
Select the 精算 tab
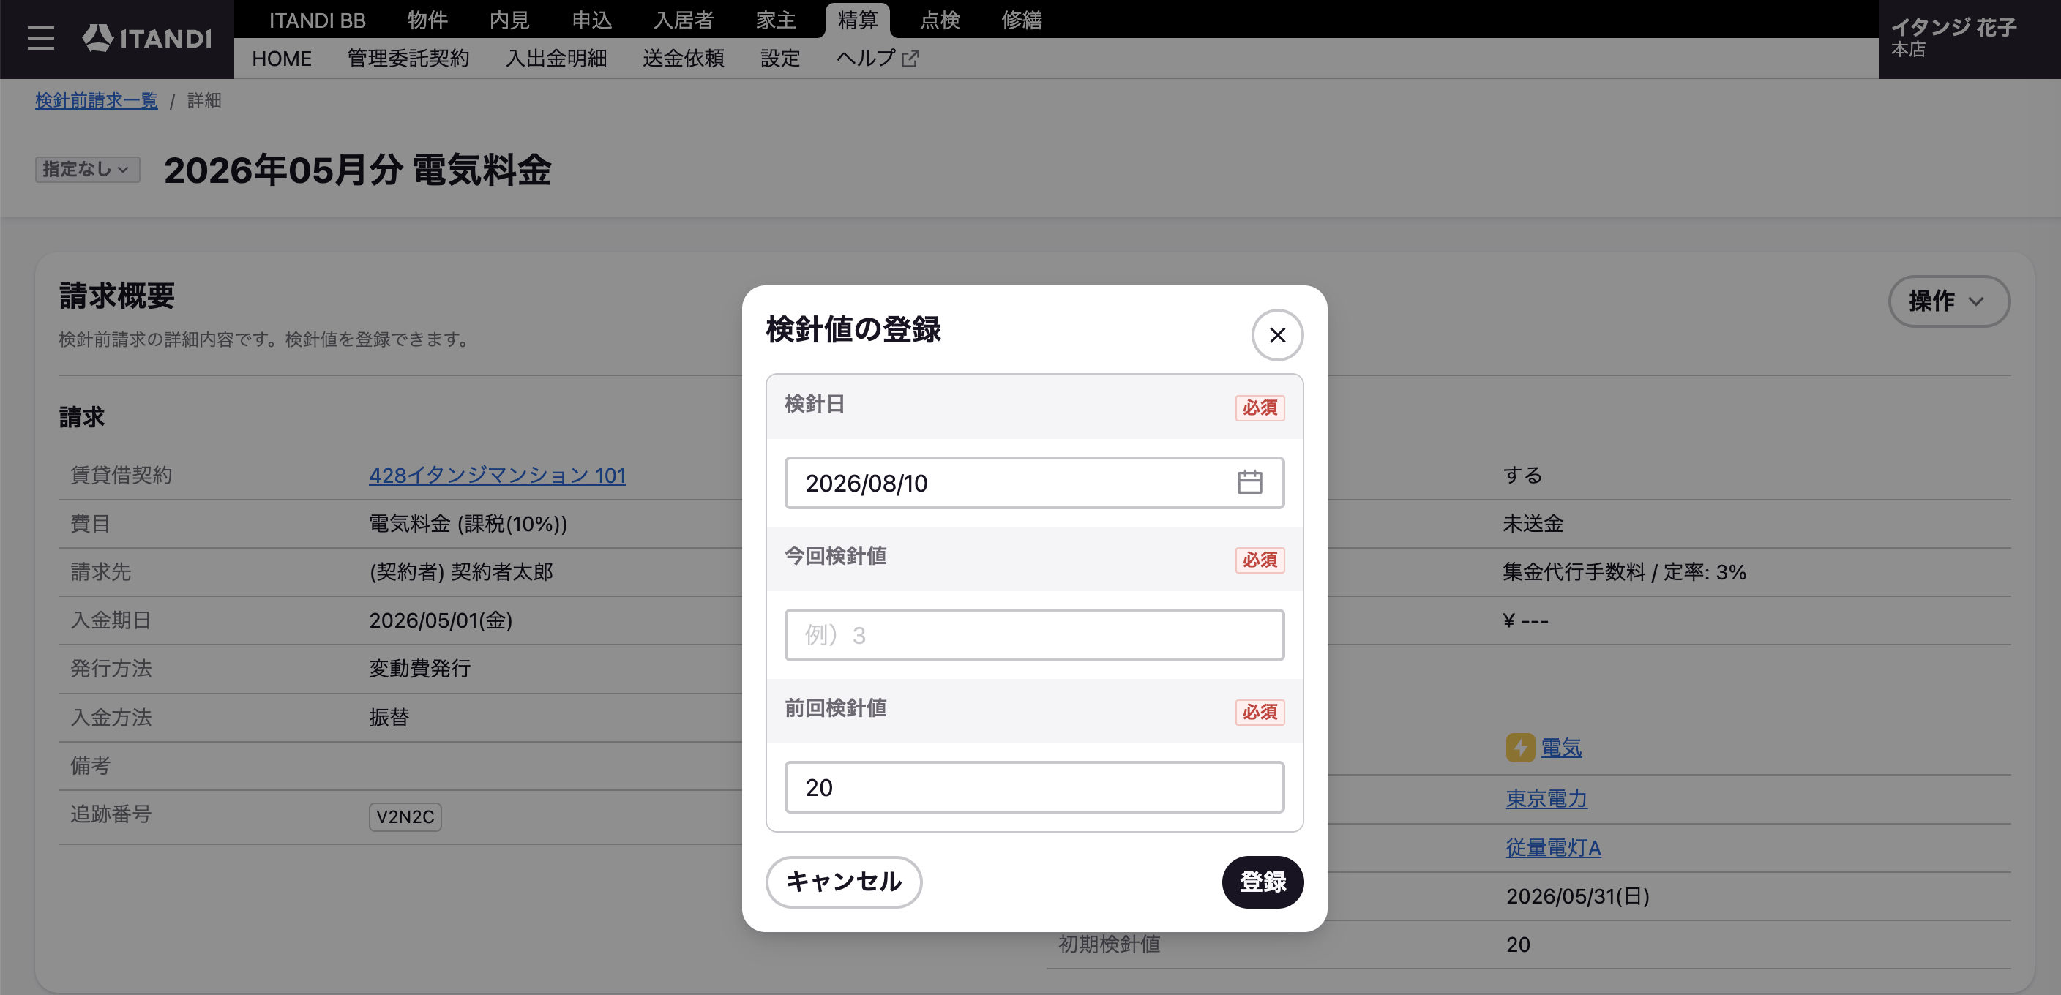(858, 20)
